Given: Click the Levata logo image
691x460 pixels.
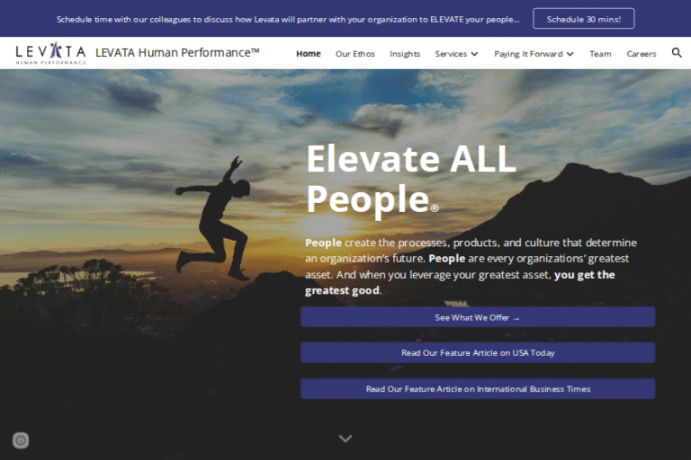Looking at the screenshot, I should point(50,53).
